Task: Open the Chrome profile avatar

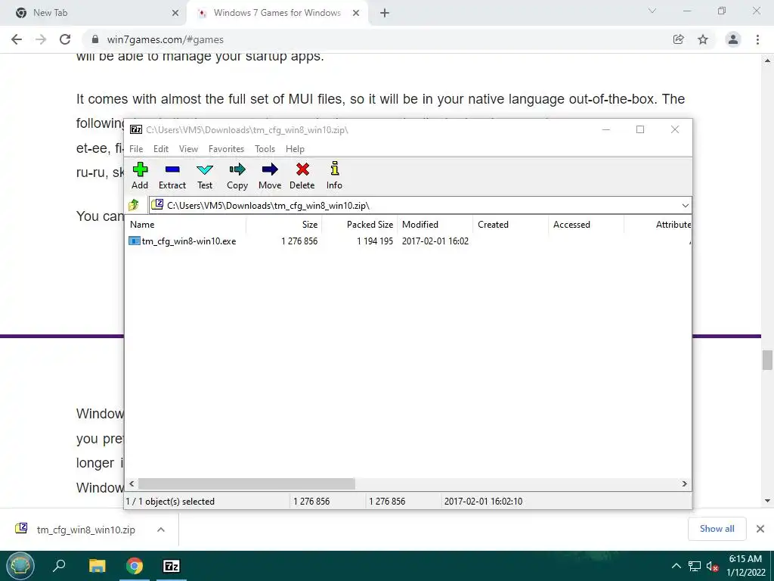Action: (733, 39)
